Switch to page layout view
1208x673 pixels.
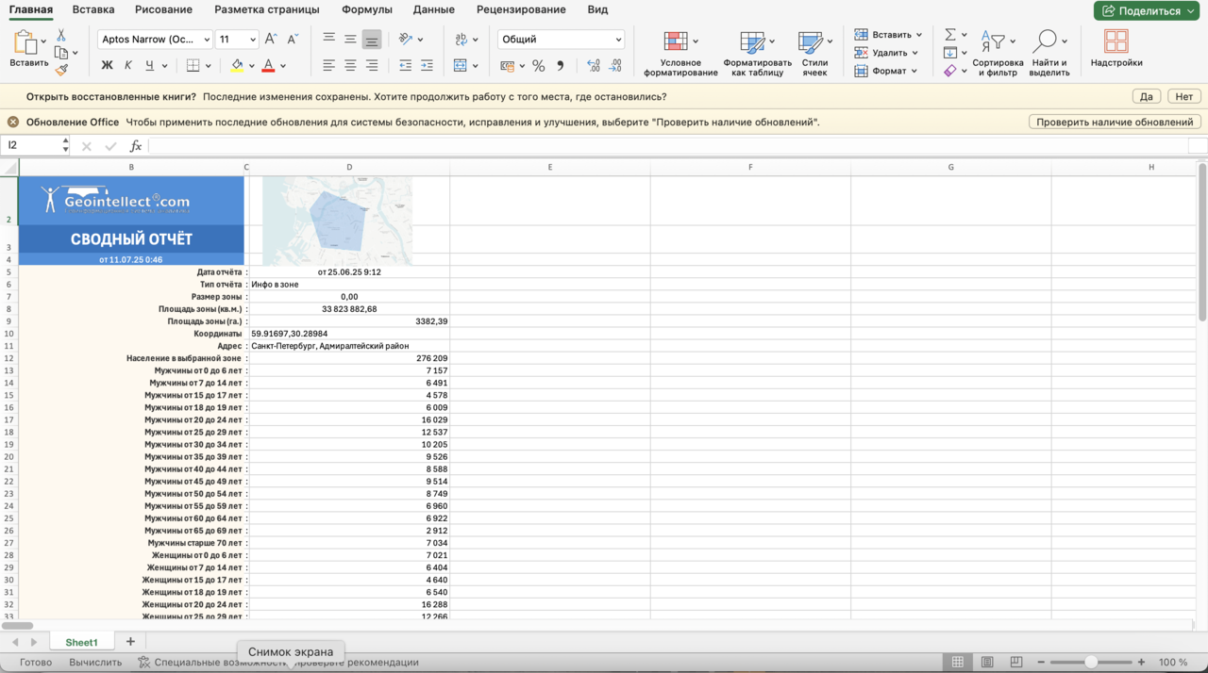987,663
